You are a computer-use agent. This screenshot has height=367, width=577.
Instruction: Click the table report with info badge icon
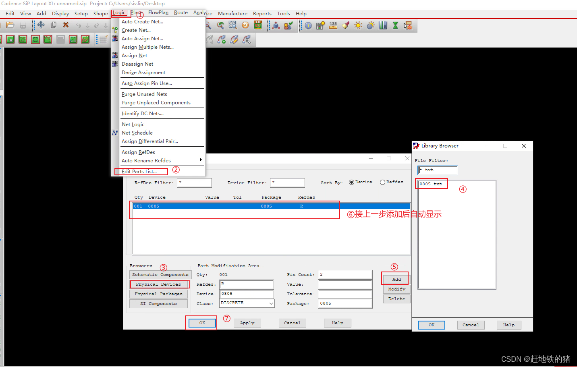tap(321, 25)
